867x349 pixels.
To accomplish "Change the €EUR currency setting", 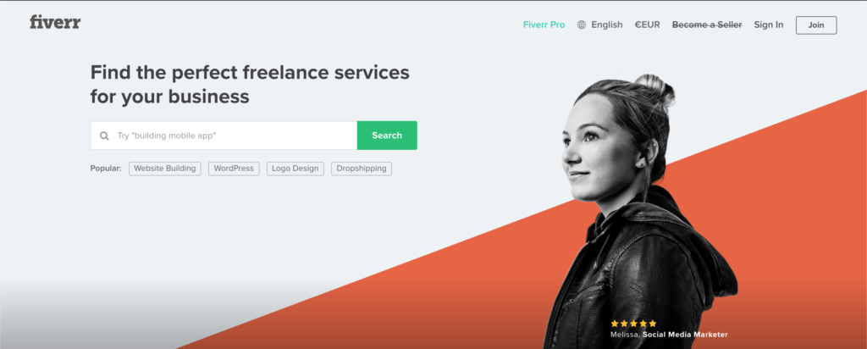I will [648, 25].
